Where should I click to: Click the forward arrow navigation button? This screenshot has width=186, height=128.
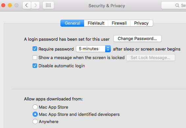[x=35, y=5]
